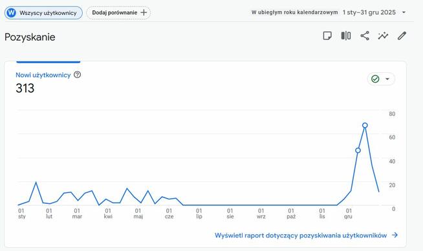Click the edit comparisons columns icon
Screen dimensions: 423x251
[346, 35]
